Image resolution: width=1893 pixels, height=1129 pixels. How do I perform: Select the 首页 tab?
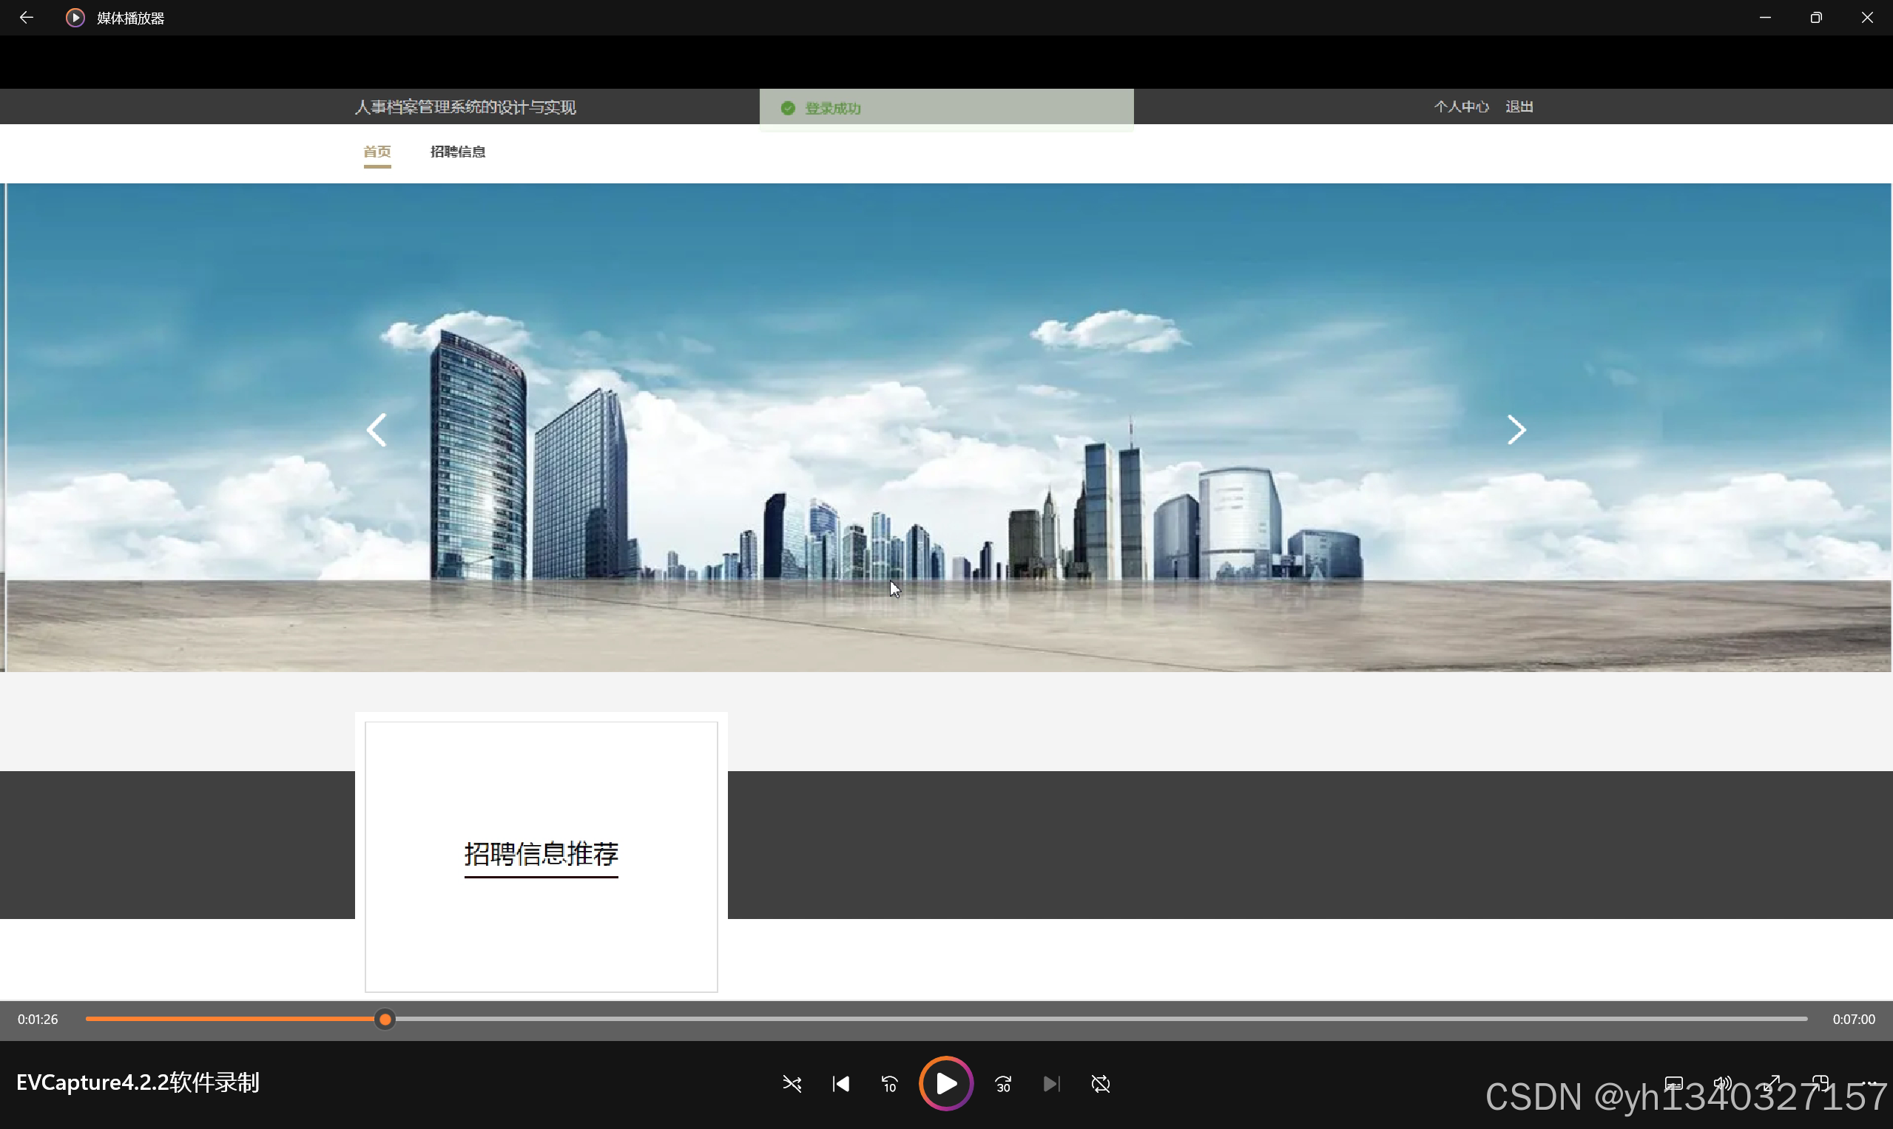pos(377,152)
